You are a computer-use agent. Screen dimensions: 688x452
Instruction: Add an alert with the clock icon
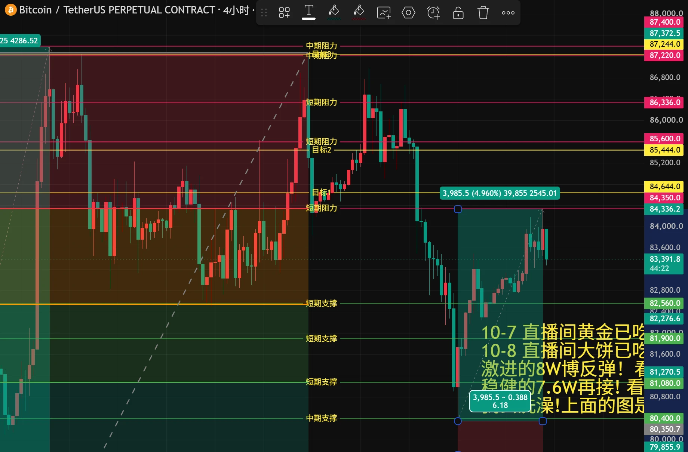coord(433,13)
